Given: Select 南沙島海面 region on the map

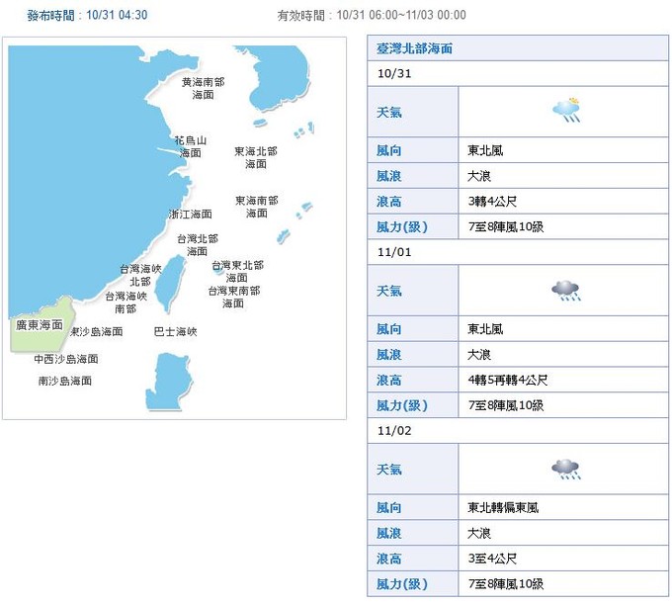Looking at the screenshot, I should point(65,381).
